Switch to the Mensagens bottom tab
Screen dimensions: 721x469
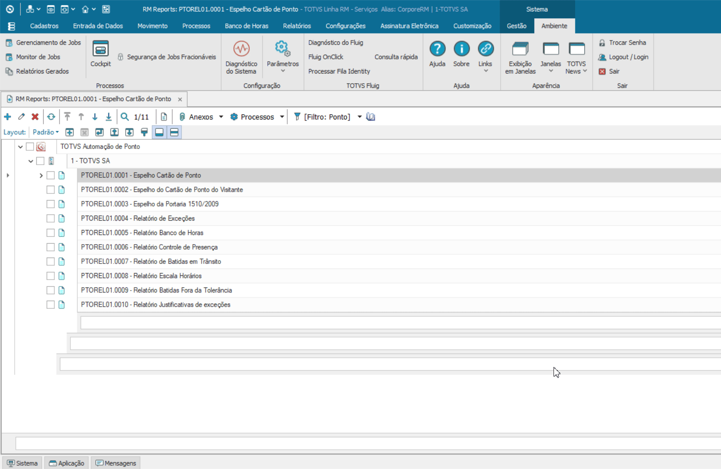coord(115,463)
